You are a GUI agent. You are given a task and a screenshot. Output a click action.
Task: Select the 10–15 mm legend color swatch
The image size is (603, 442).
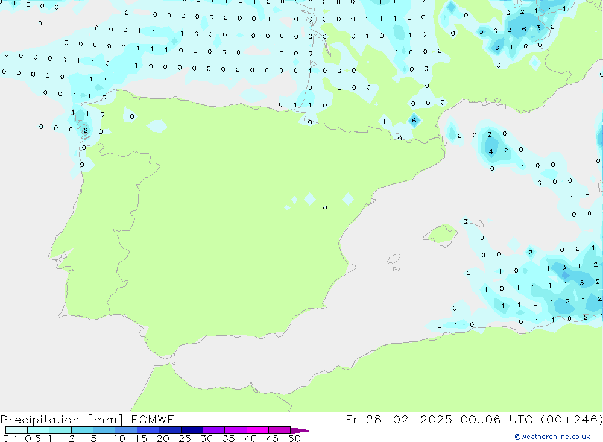tap(126, 430)
